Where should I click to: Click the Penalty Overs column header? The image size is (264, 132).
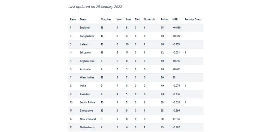click(193, 19)
